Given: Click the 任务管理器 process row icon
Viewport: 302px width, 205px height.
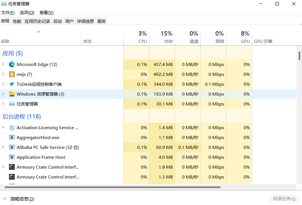Looking at the screenshot, I should [x=12, y=104].
